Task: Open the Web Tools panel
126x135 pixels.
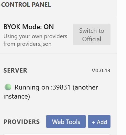Action: (x=66, y=121)
